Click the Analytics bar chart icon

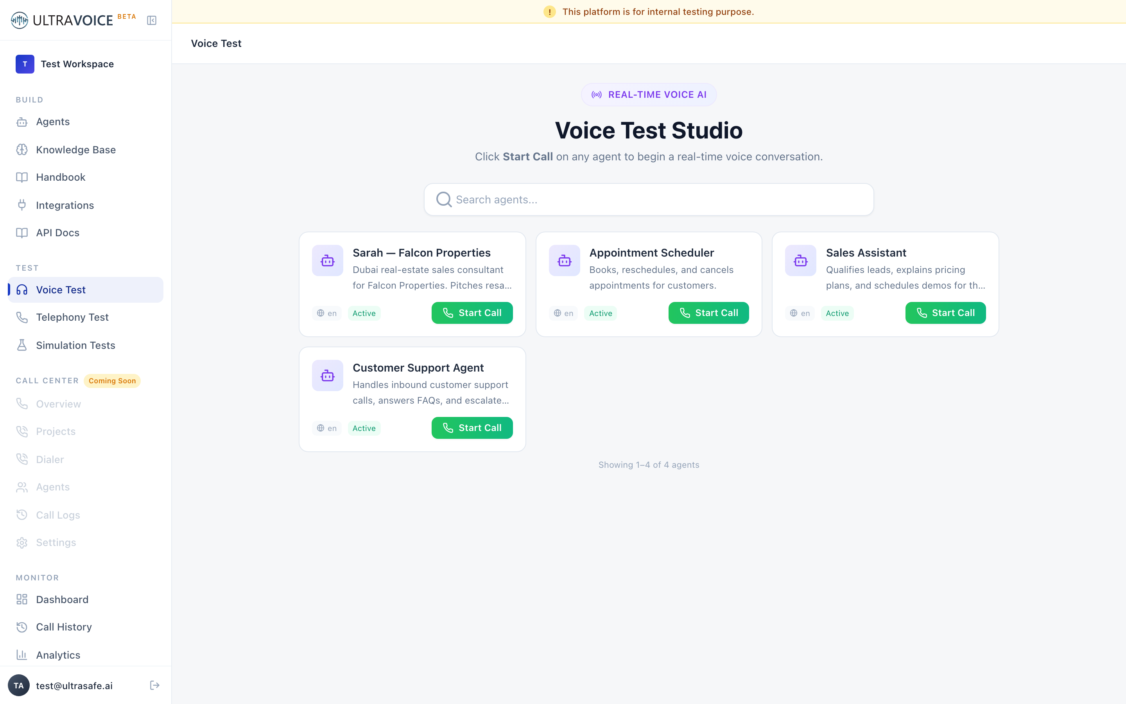[x=22, y=655]
